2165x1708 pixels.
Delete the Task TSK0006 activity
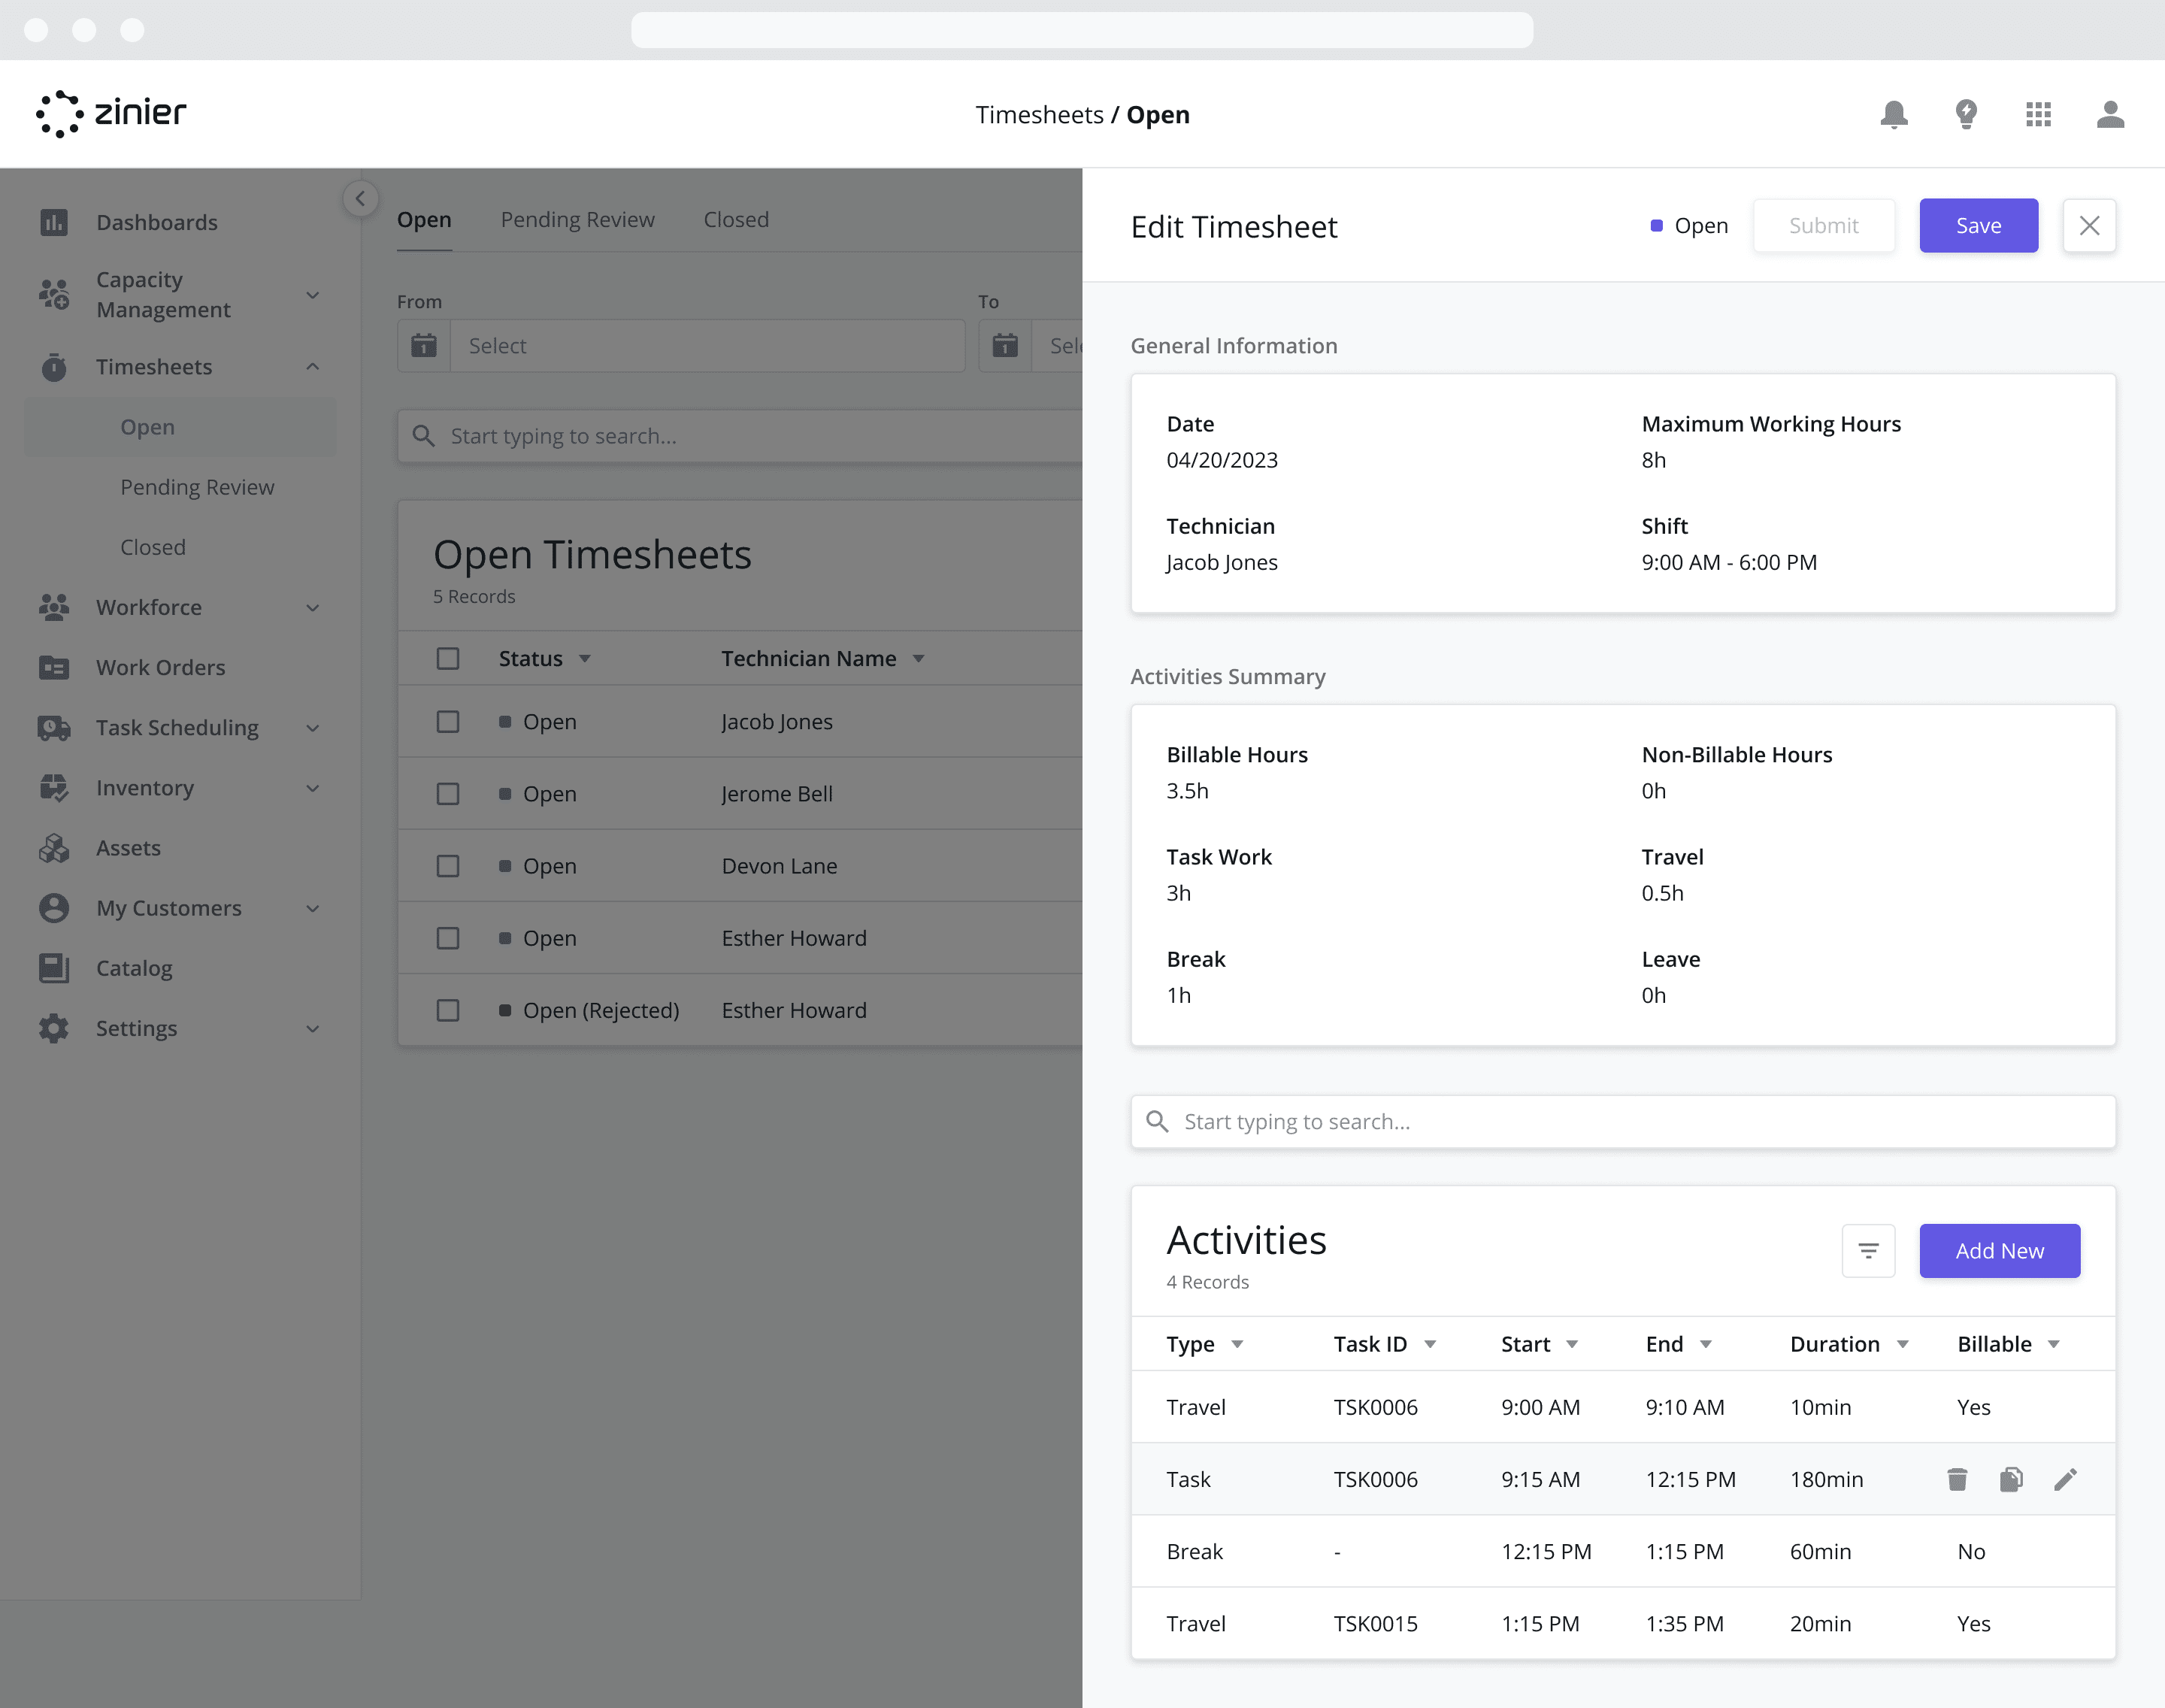tap(1957, 1479)
